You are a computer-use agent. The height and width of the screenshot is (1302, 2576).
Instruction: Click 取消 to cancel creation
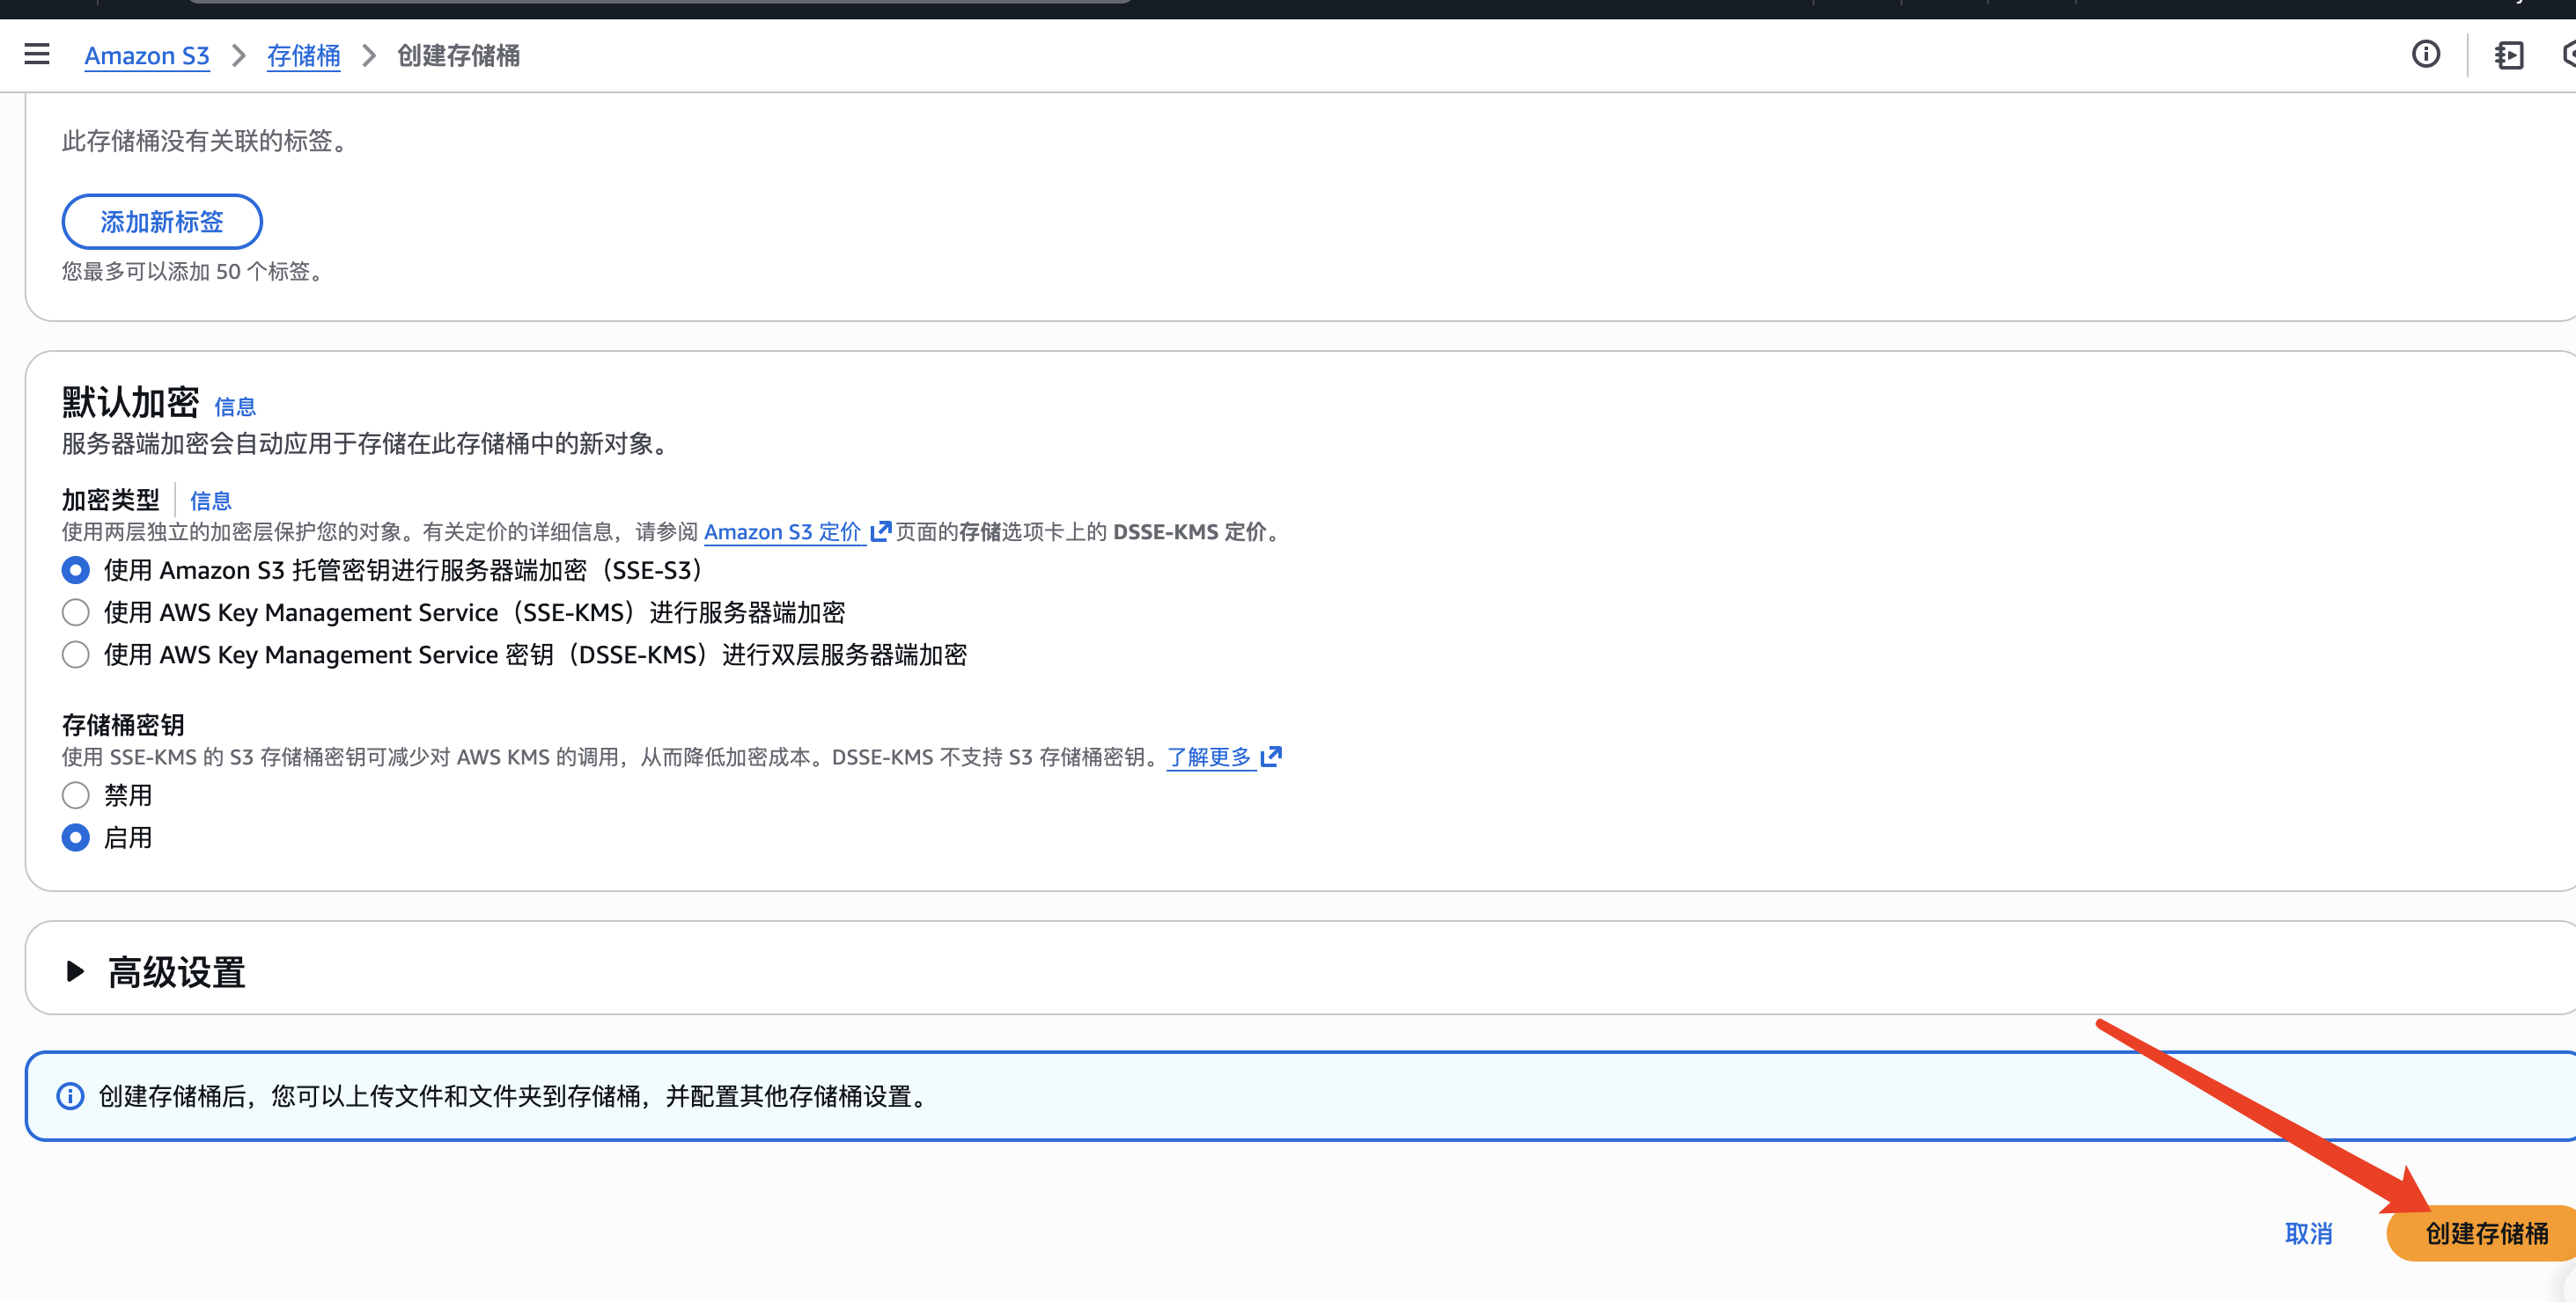pos(2308,1233)
